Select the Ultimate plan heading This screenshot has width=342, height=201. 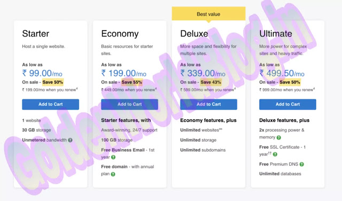[276, 34]
